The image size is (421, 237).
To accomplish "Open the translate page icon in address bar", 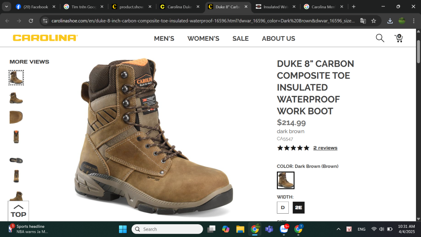I will point(363,21).
